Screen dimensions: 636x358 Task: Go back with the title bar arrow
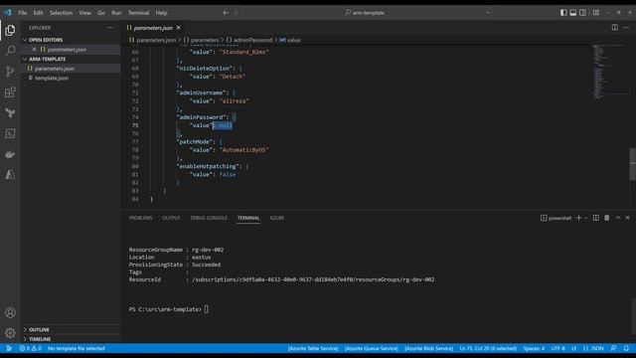pos(226,13)
